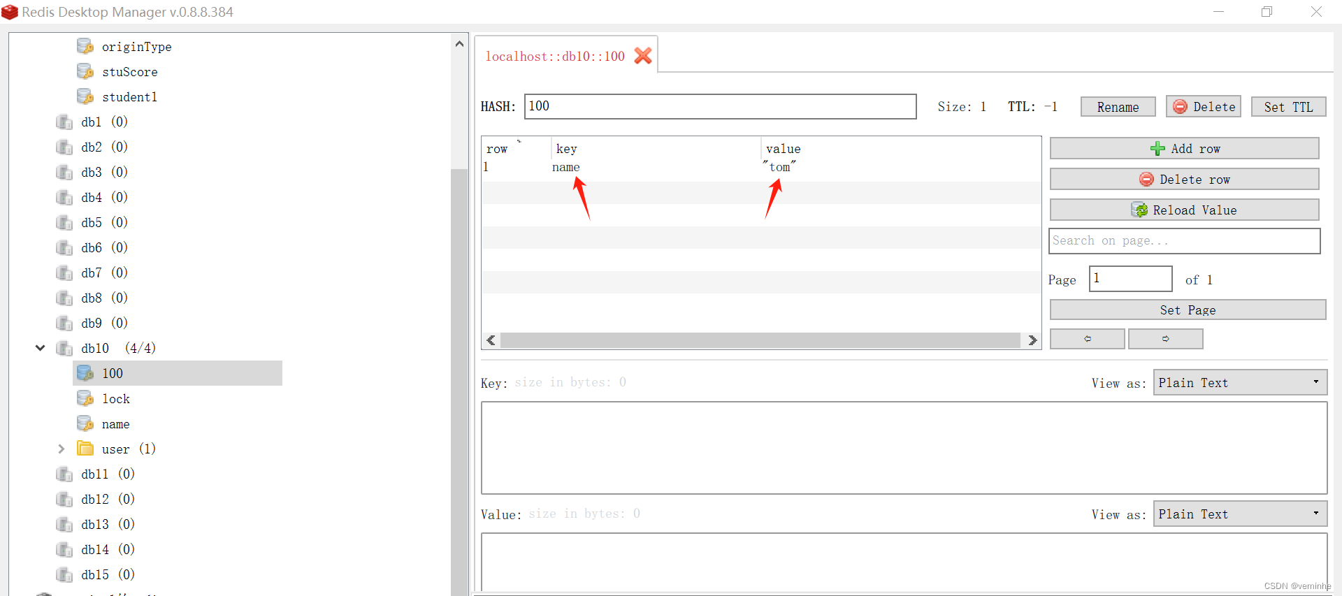Click the table horizontal scrollbar track
This screenshot has width=1342, height=596.
[x=760, y=340]
